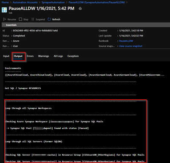170x163 pixels.
Task: Switch to the Input tab
Action: click(x=6, y=56)
